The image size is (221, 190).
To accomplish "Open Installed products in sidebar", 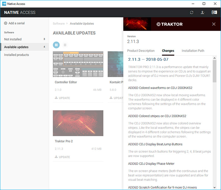I will click(x=24, y=55).
